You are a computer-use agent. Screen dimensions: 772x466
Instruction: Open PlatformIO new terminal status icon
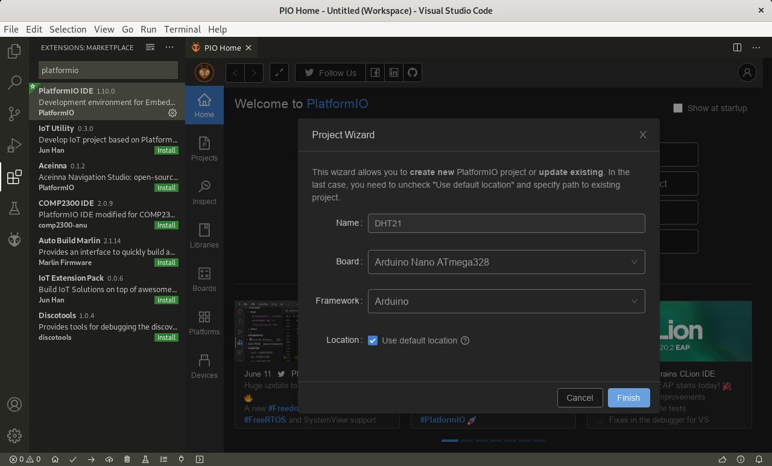point(200,459)
